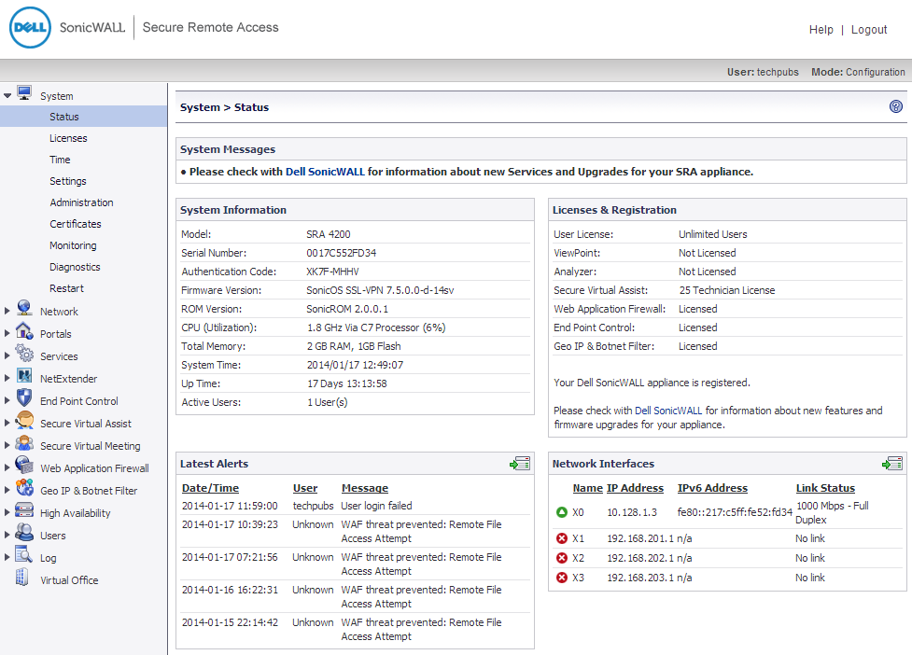
Task: Open the Licenses menu item
Action: (68, 138)
